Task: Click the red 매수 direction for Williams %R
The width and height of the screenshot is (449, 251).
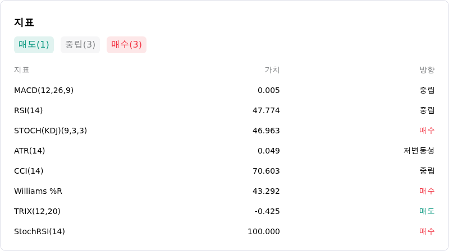Action: [x=427, y=191]
